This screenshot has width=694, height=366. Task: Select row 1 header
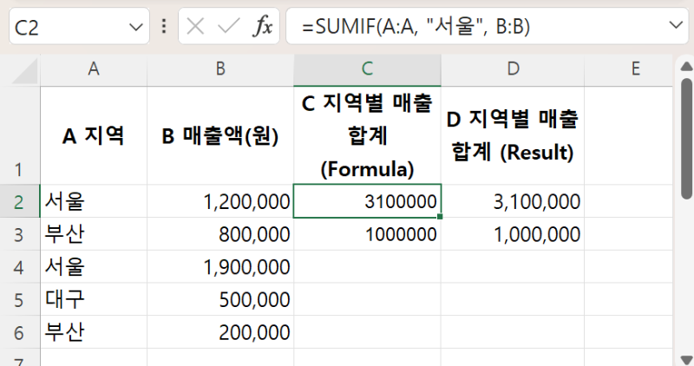click(20, 135)
